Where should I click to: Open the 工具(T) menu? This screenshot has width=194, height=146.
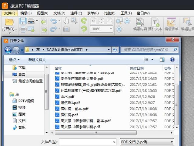(126, 13)
